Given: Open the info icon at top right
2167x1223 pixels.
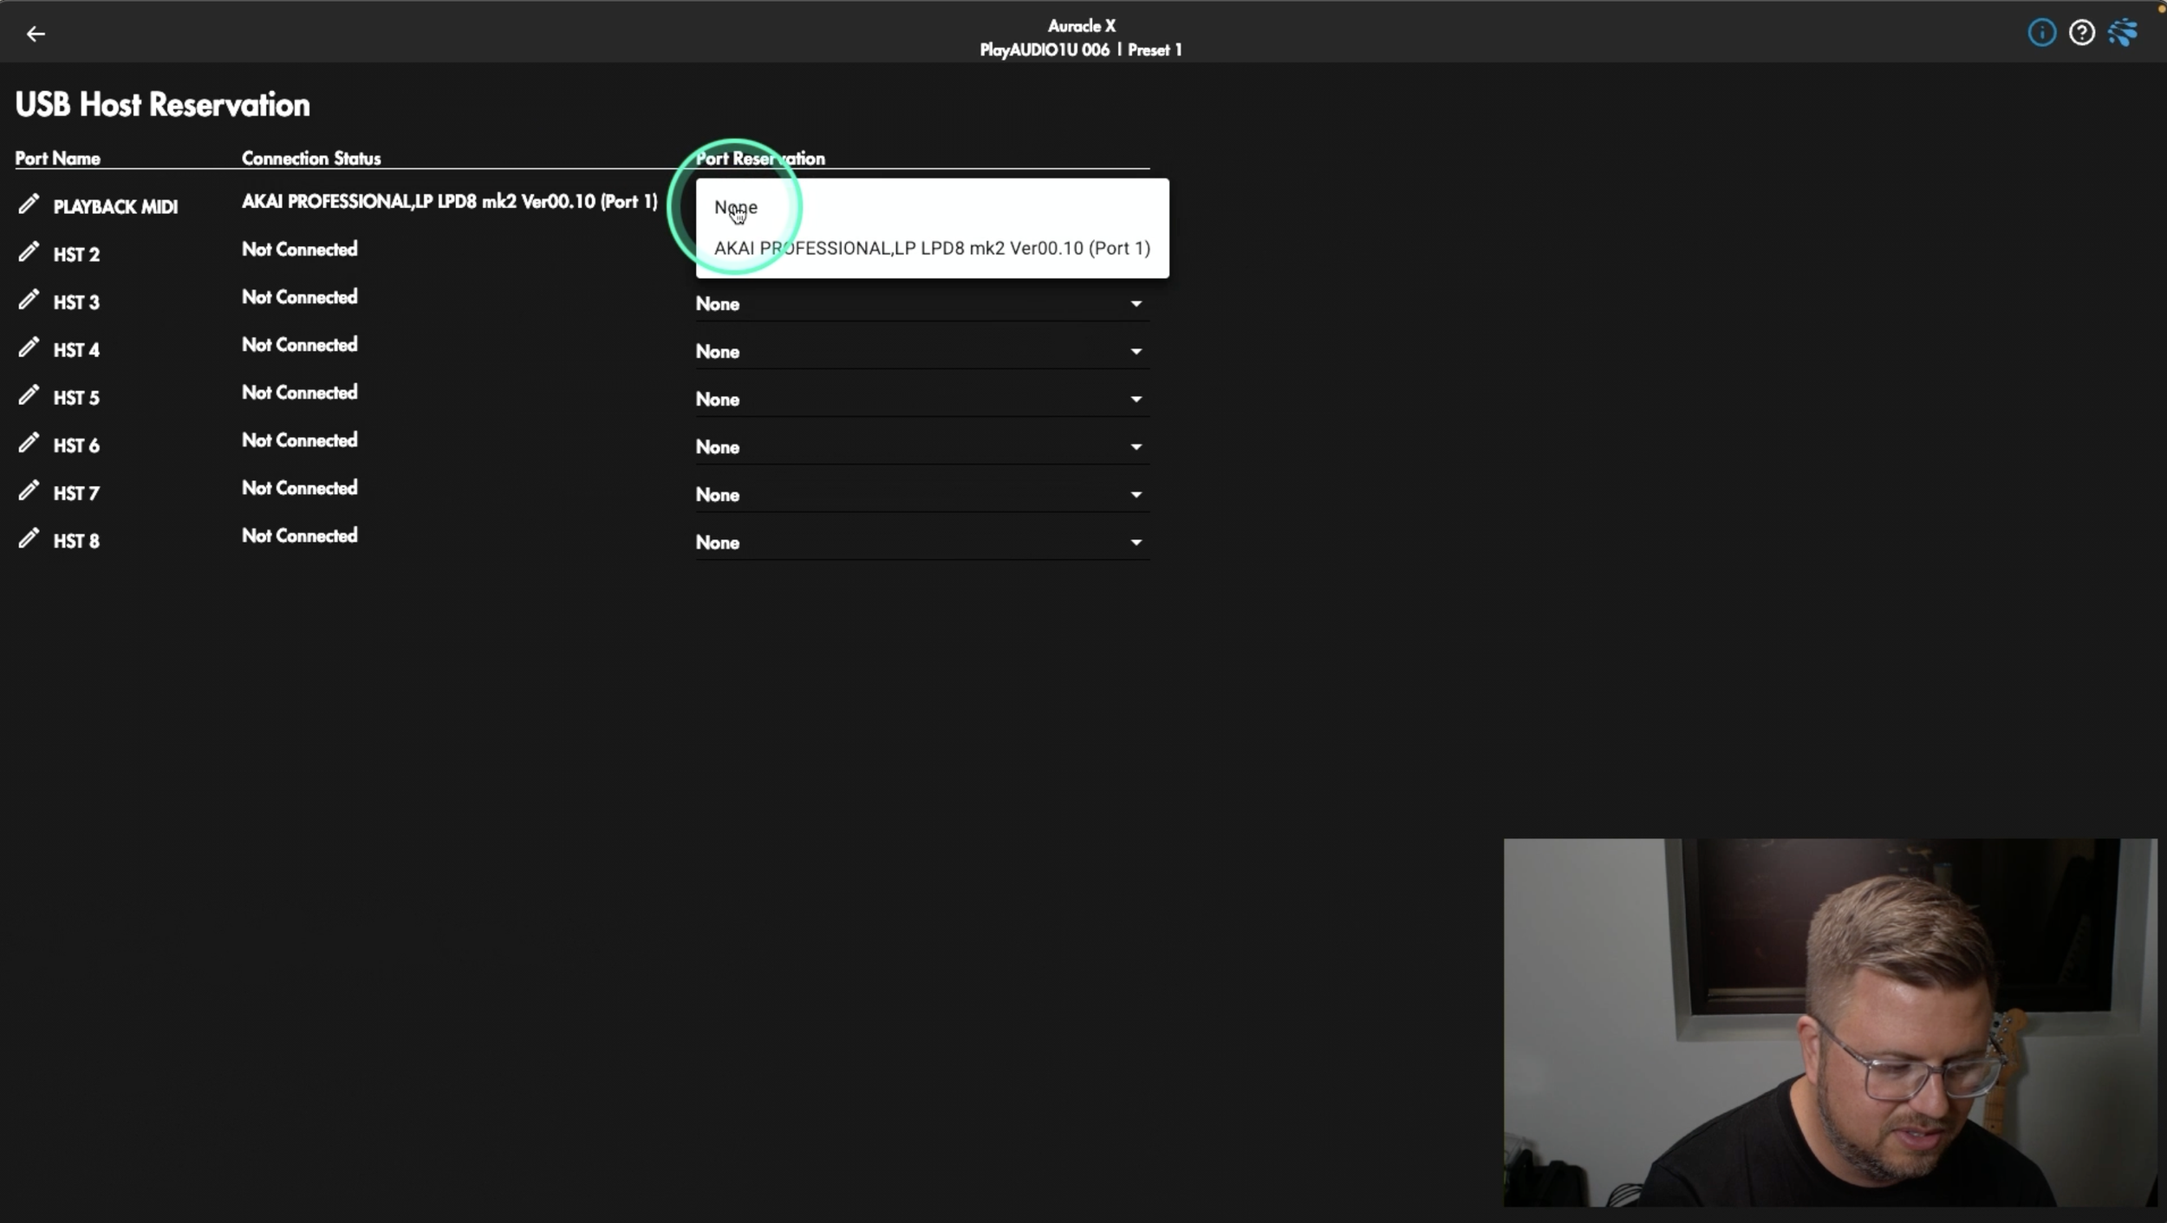Looking at the screenshot, I should click(x=2041, y=33).
